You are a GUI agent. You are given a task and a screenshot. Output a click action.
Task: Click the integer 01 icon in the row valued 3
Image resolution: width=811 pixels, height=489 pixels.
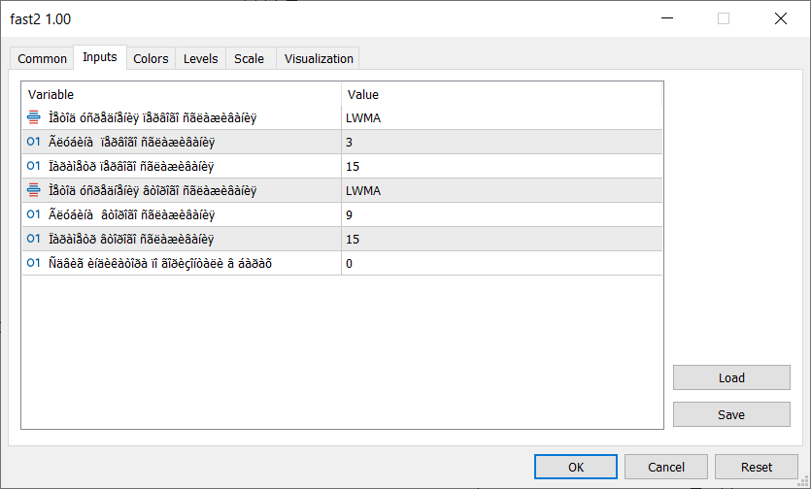[x=34, y=142]
